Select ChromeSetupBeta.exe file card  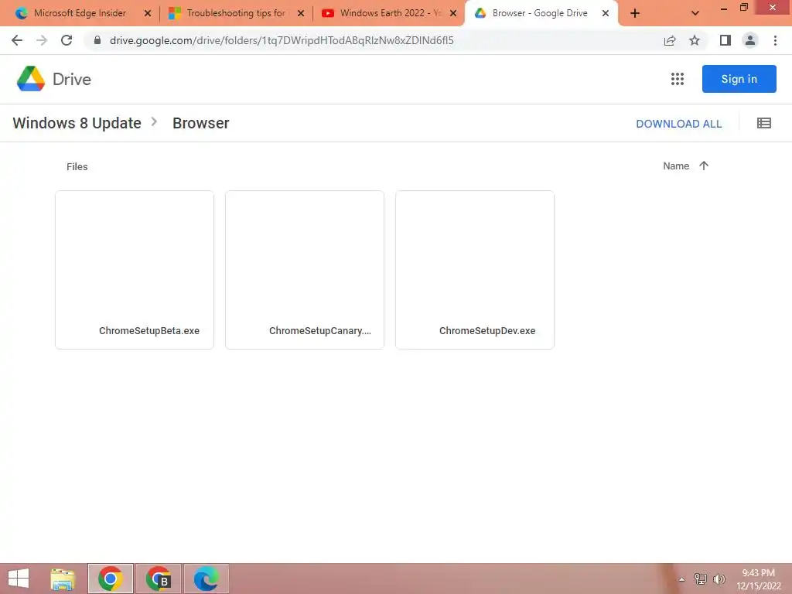[x=135, y=270]
